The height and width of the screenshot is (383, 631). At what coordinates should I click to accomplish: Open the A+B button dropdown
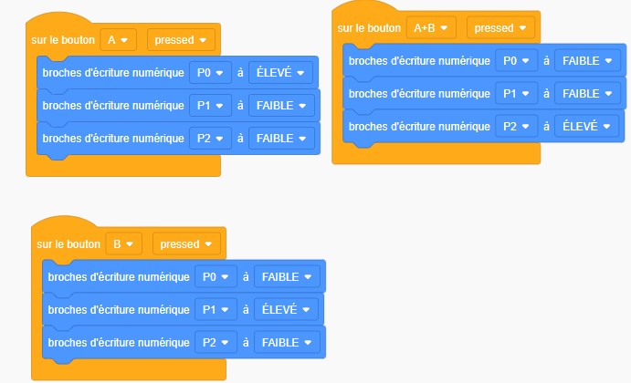pyautogui.click(x=431, y=27)
